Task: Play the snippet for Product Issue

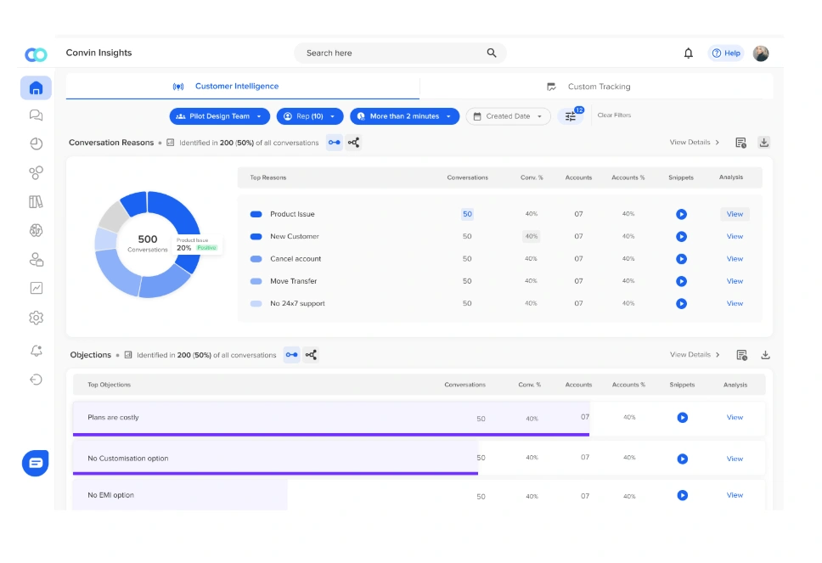Action: coord(681,214)
